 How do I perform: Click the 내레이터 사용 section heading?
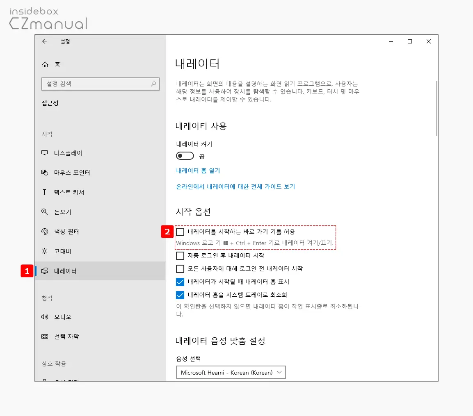tap(201, 126)
